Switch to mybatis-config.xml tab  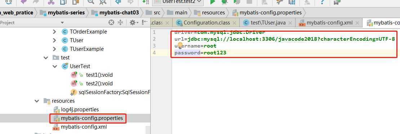[x=329, y=23]
